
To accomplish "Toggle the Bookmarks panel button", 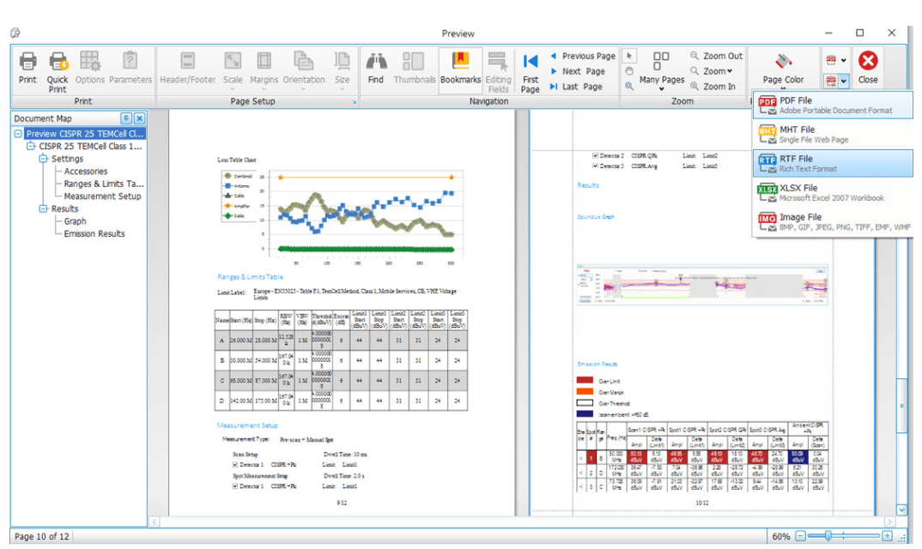I will click(x=460, y=67).
